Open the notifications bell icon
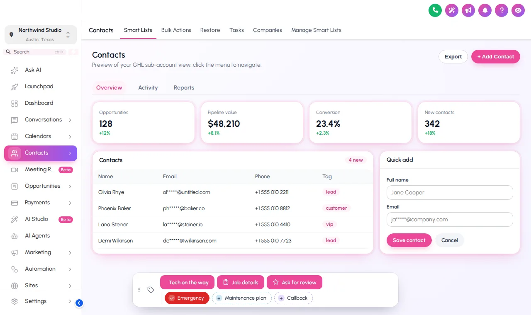531x315 pixels. pos(485,10)
